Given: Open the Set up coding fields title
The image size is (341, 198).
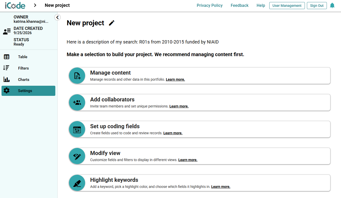Looking at the screenshot, I should tap(115, 126).
